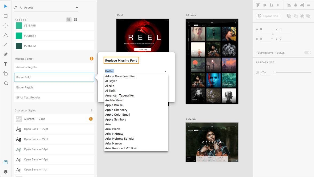Click the Y position input field

point(285,39)
